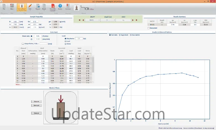Image resolution: width=216 pixels, height=130 pixels.
Task: Click the data table scrollbar thumb
Action: (x=93, y=65)
